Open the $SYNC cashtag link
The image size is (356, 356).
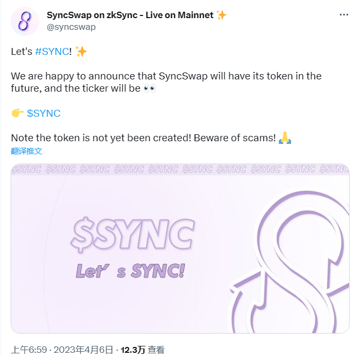(x=44, y=113)
